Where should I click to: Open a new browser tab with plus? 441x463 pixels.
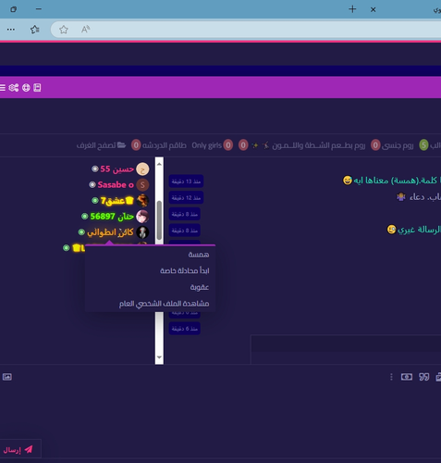click(x=352, y=9)
